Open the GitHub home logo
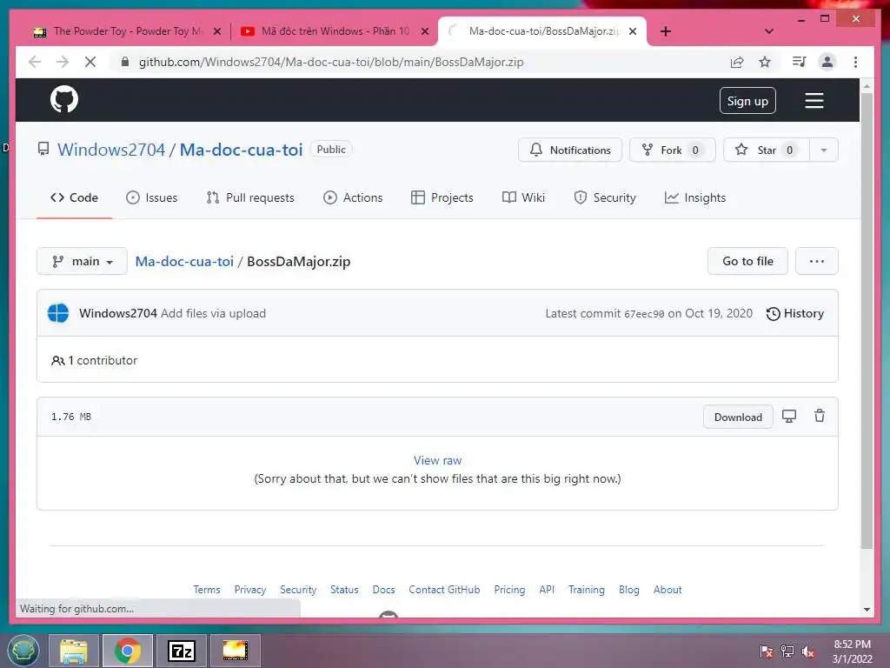 (64, 99)
